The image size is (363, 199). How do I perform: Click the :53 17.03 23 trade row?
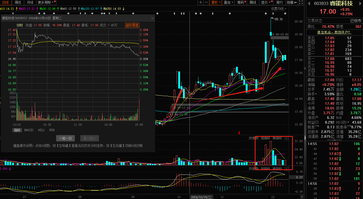click(x=334, y=169)
